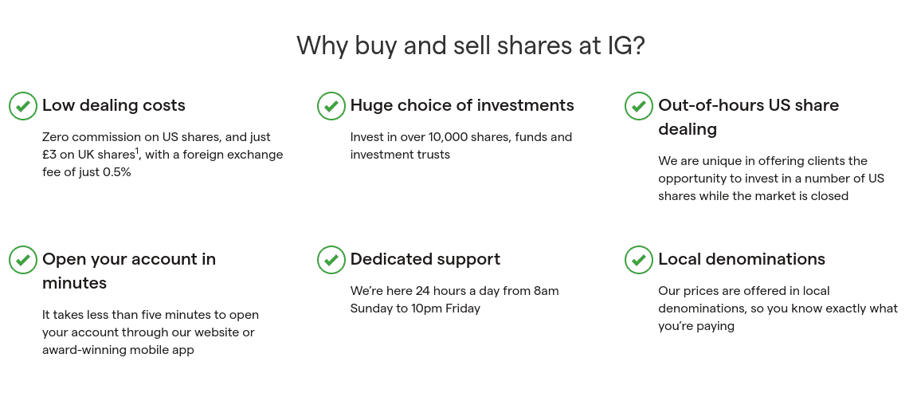The width and height of the screenshot is (917, 393).
Task: Click the 'Out-of-hours US share dealing' heading
Action: pos(749,117)
